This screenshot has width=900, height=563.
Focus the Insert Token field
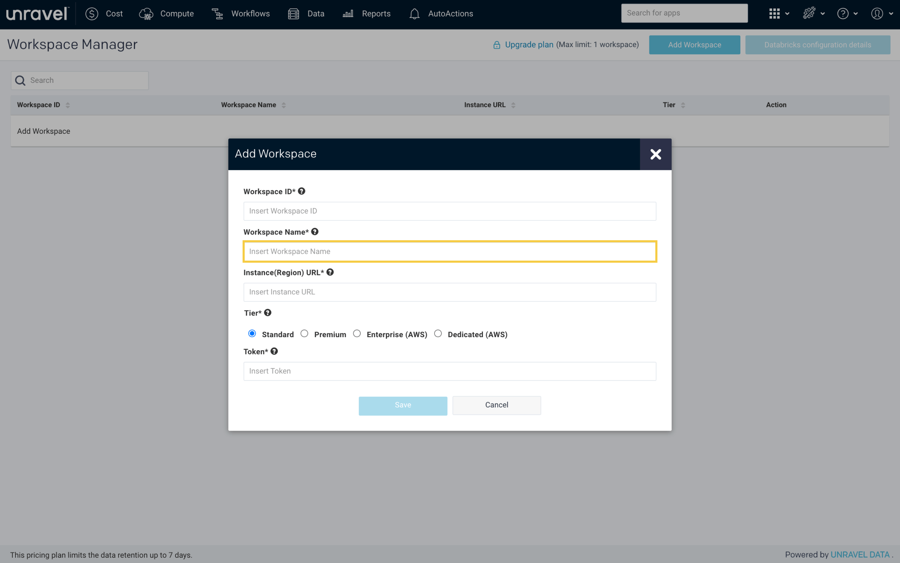450,371
